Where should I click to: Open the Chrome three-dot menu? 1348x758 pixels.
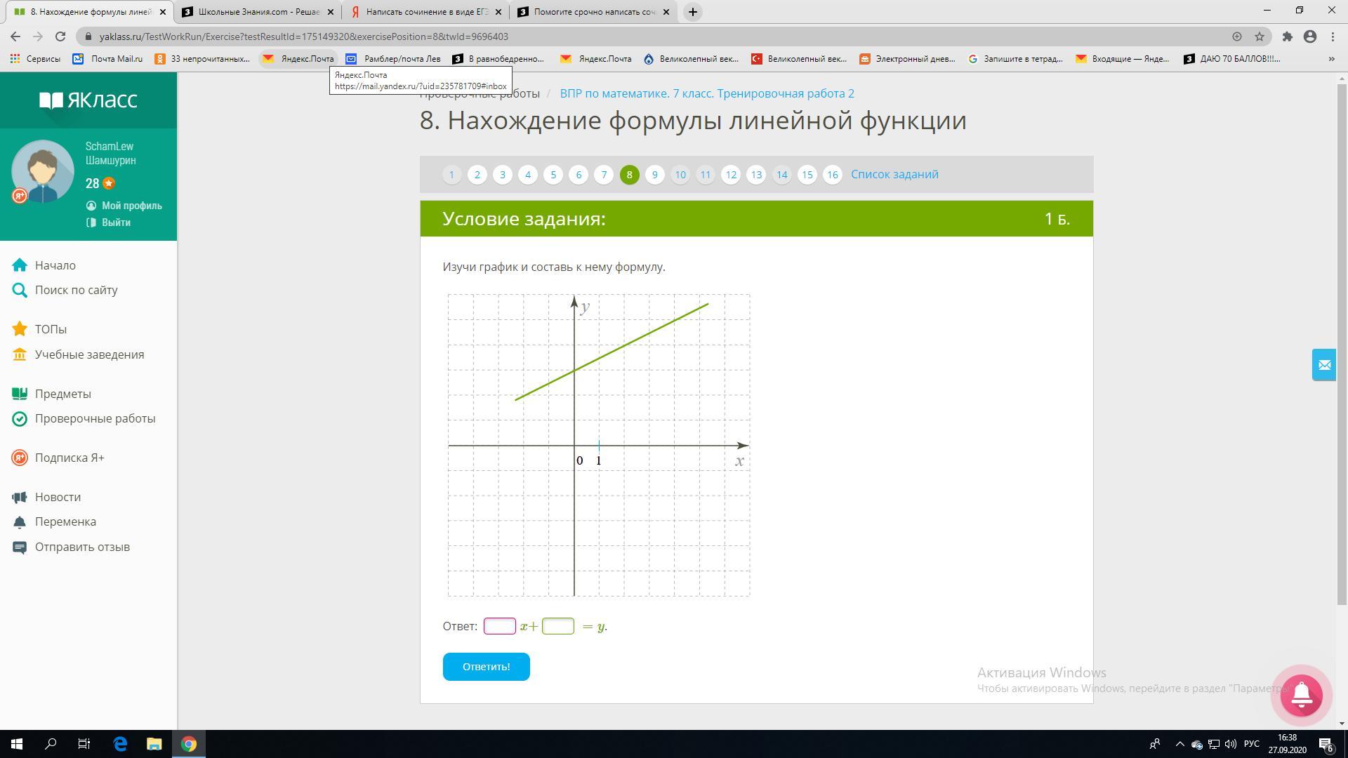click(x=1333, y=36)
